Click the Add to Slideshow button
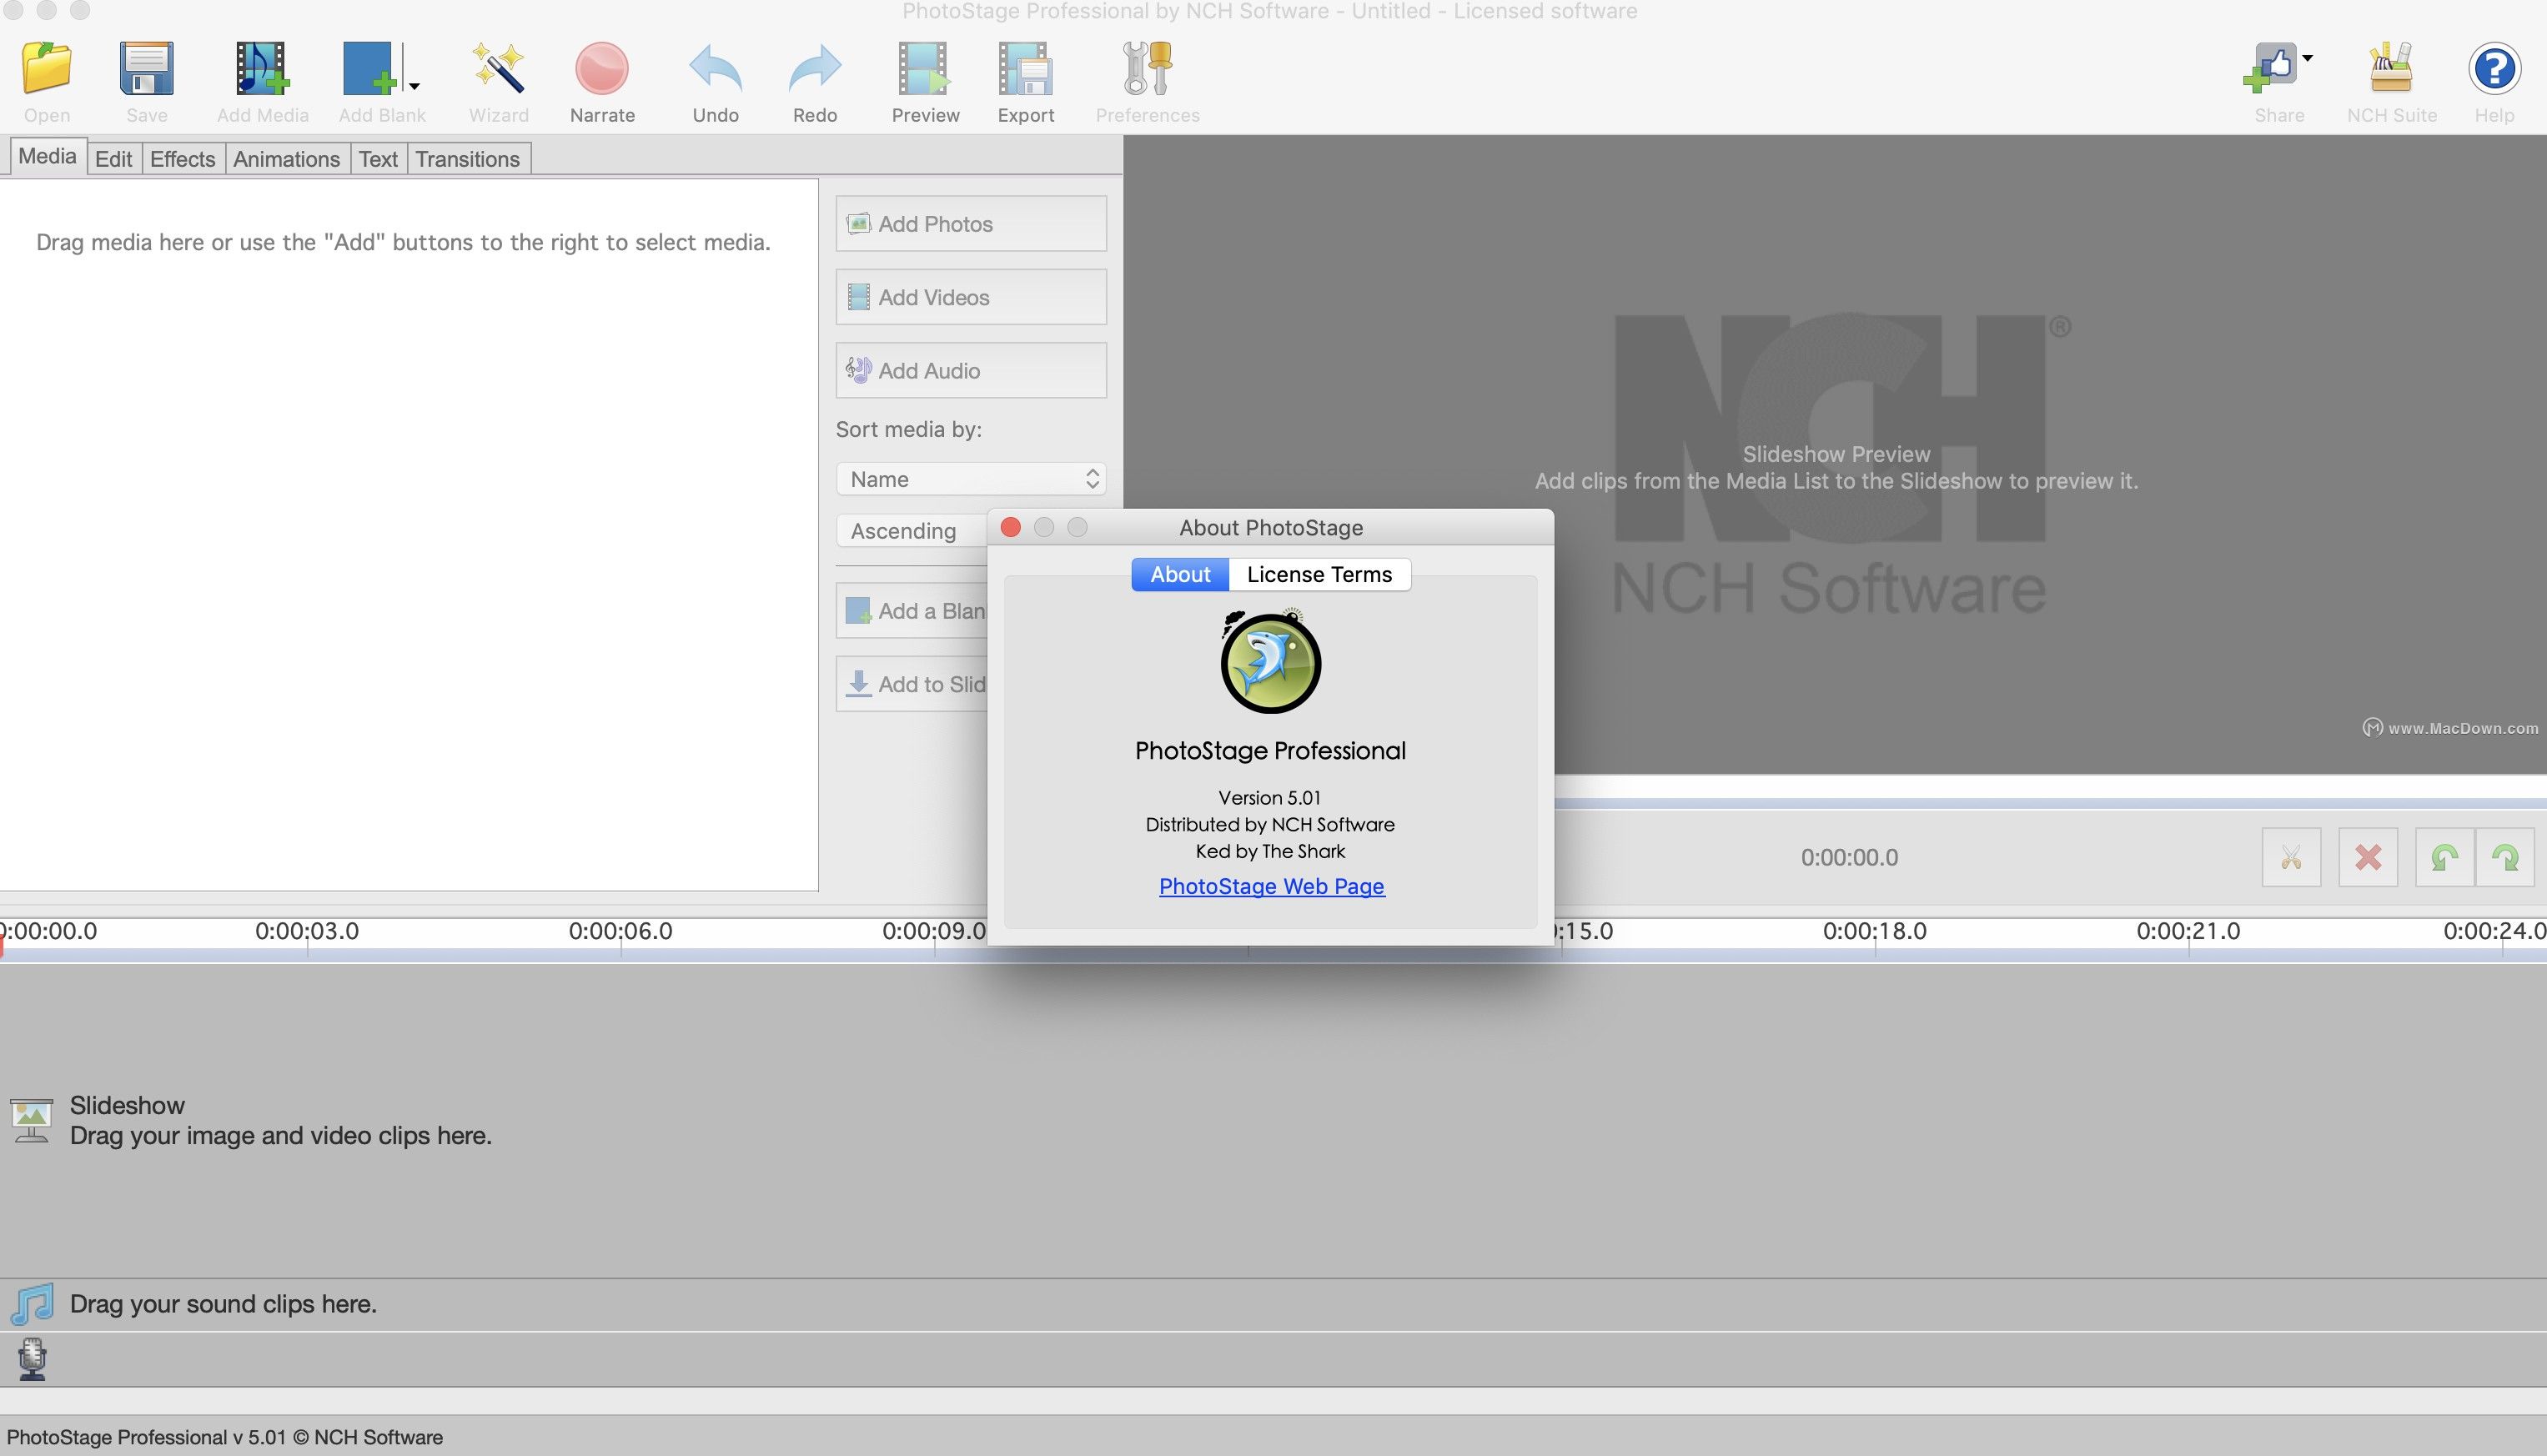The width and height of the screenshot is (2547, 1456). click(x=912, y=684)
